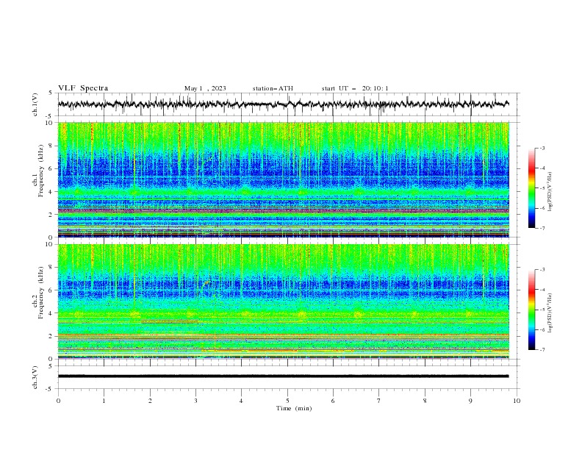Click time axis tick label "9"
This screenshot has width=582, height=450.
tap(470, 401)
